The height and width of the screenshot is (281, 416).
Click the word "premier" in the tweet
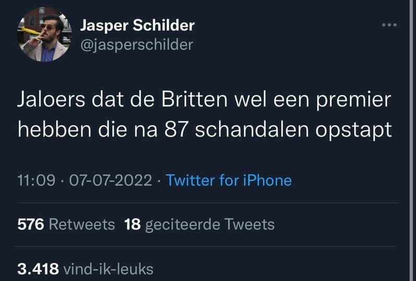tap(352, 100)
